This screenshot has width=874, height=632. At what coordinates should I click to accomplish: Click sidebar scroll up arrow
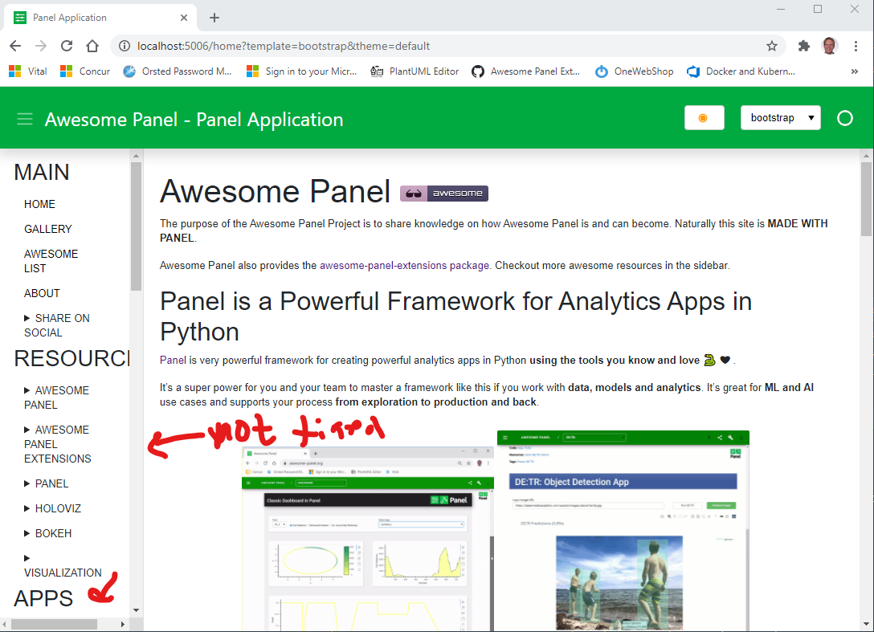click(x=136, y=156)
